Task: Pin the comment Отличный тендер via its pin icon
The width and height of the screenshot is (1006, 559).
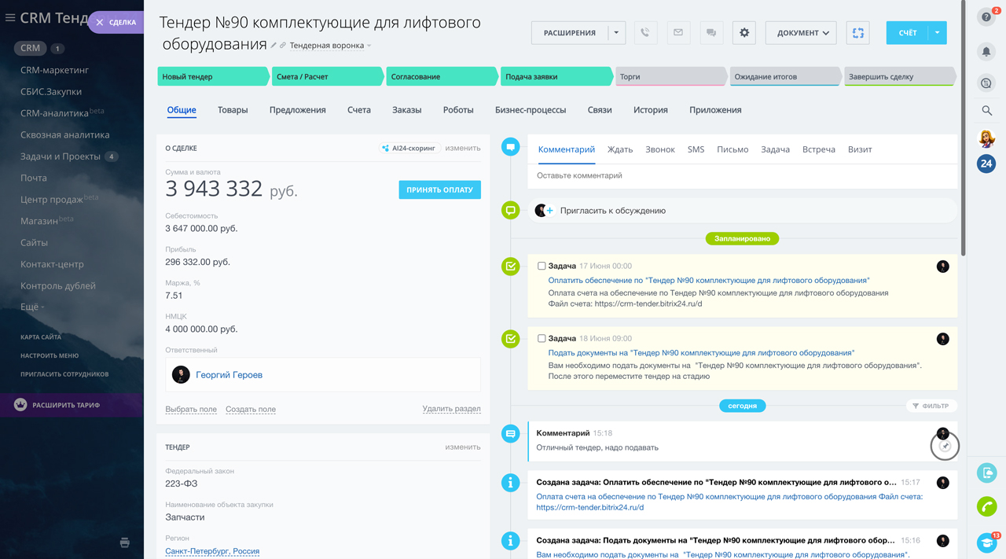Action: [x=945, y=446]
